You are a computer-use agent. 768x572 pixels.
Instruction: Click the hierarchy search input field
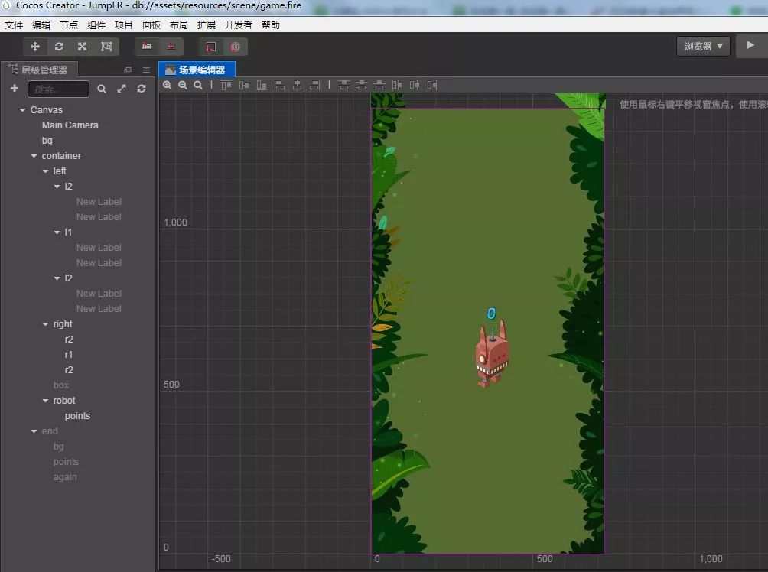[59, 89]
